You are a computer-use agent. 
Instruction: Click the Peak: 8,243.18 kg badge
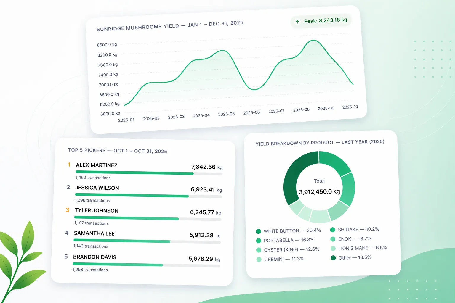(x=321, y=21)
